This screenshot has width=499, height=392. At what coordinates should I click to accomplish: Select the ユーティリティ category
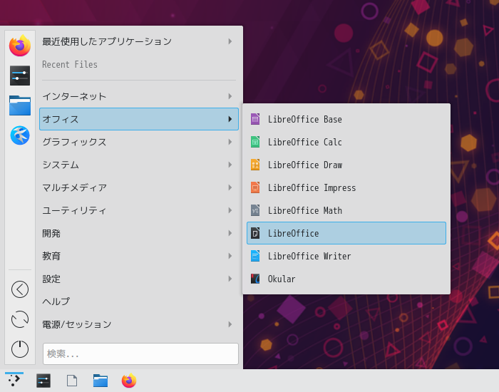coord(139,210)
